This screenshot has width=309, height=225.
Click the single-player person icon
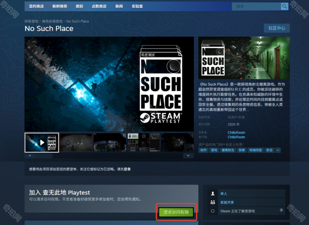click(x=213, y=194)
